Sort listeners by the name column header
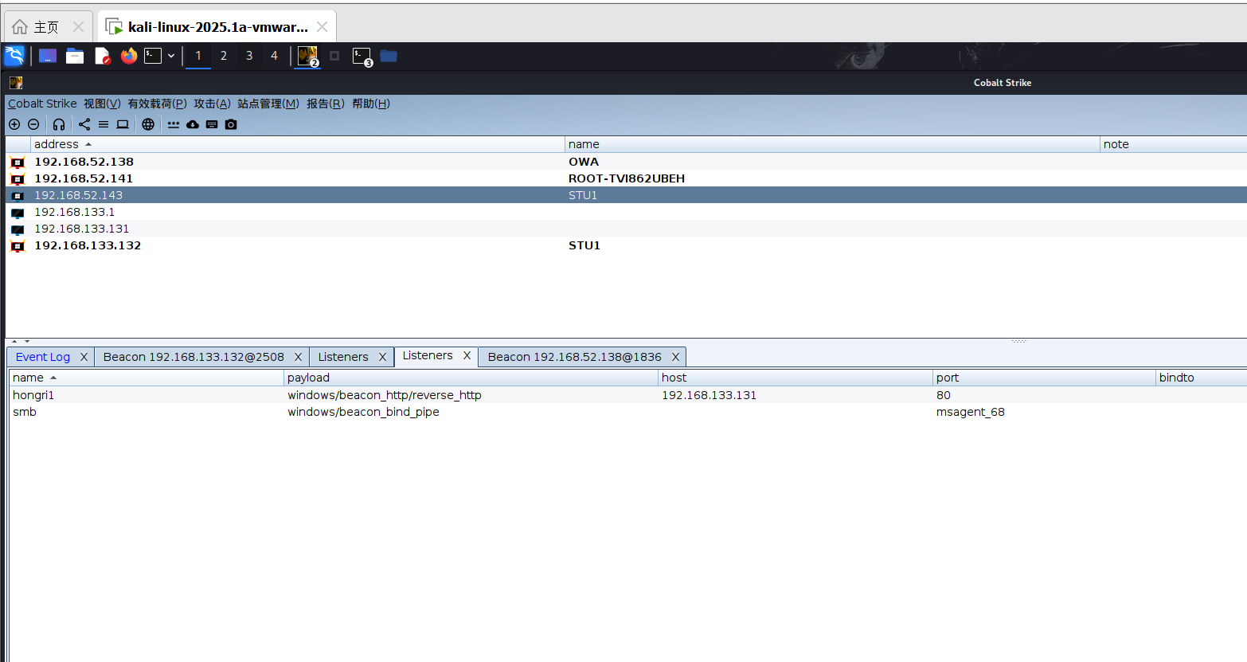This screenshot has height=662, width=1247. click(29, 378)
